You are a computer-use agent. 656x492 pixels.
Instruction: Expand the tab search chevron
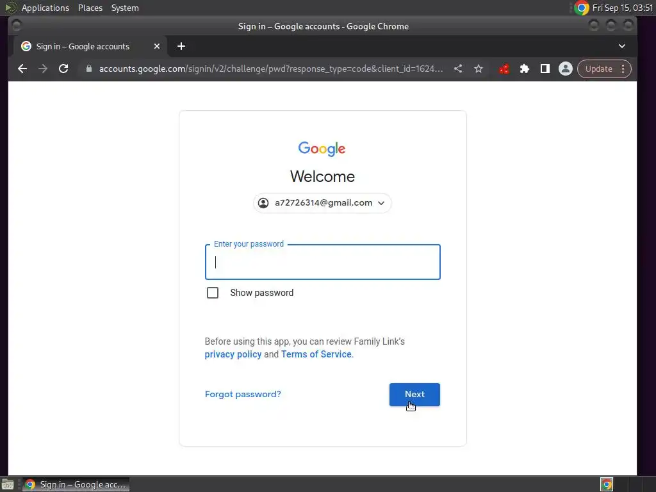pyautogui.click(x=622, y=46)
